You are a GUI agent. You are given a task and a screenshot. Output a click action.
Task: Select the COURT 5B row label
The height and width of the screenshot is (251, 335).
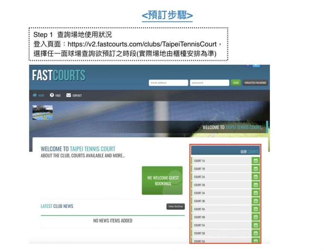pyautogui.click(x=200, y=233)
